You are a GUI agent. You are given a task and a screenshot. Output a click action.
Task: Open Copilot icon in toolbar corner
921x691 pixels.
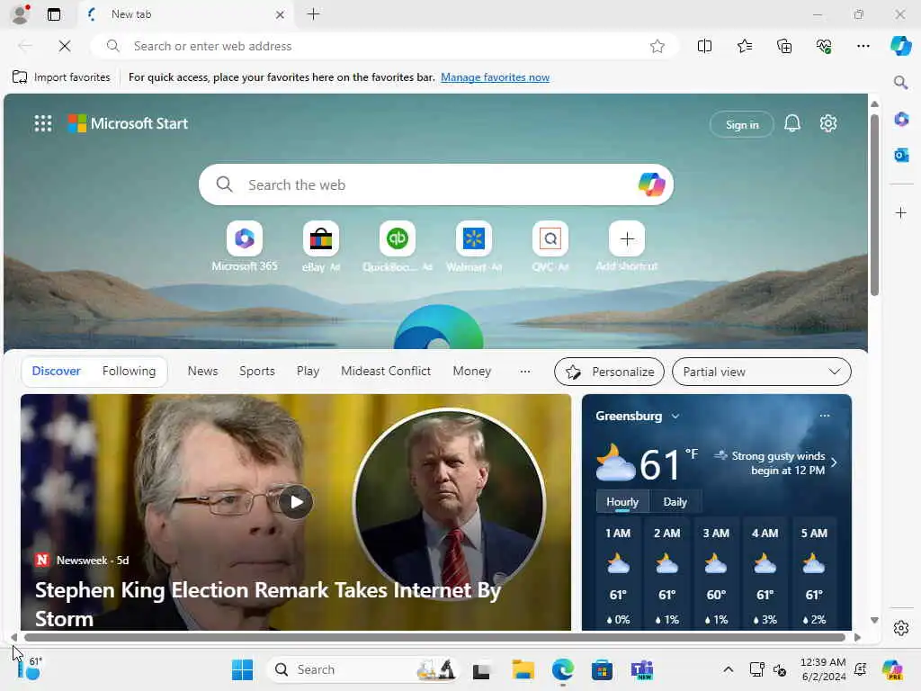pyautogui.click(x=900, y=46)
